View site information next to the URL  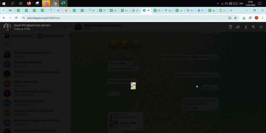point(24,18)
